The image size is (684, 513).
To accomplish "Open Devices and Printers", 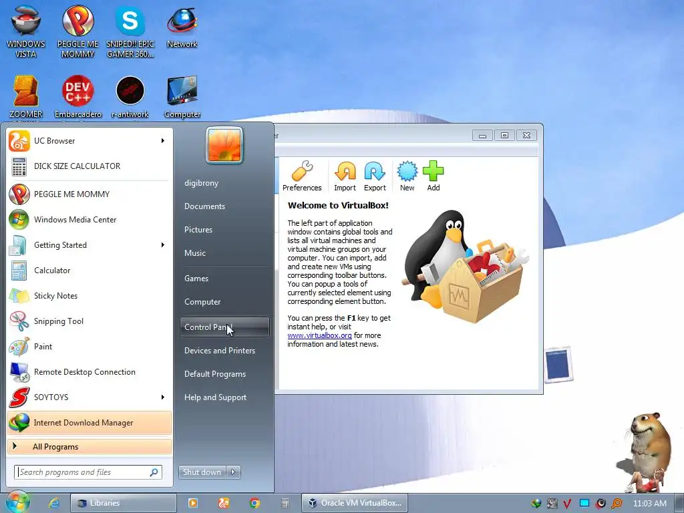I will point(224,351).
